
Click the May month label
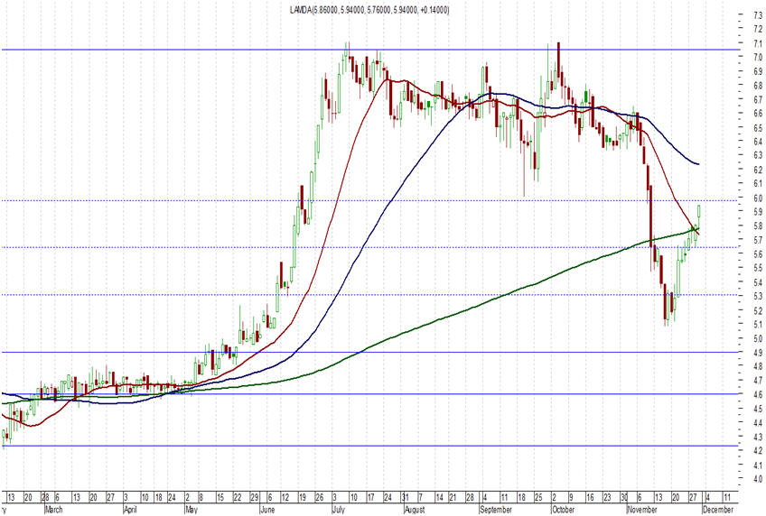pyautogui.click(x=191, y=510)
